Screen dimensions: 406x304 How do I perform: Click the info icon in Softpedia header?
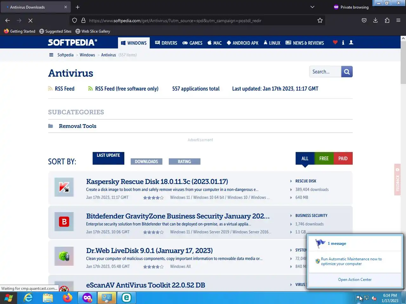[343, 42]
